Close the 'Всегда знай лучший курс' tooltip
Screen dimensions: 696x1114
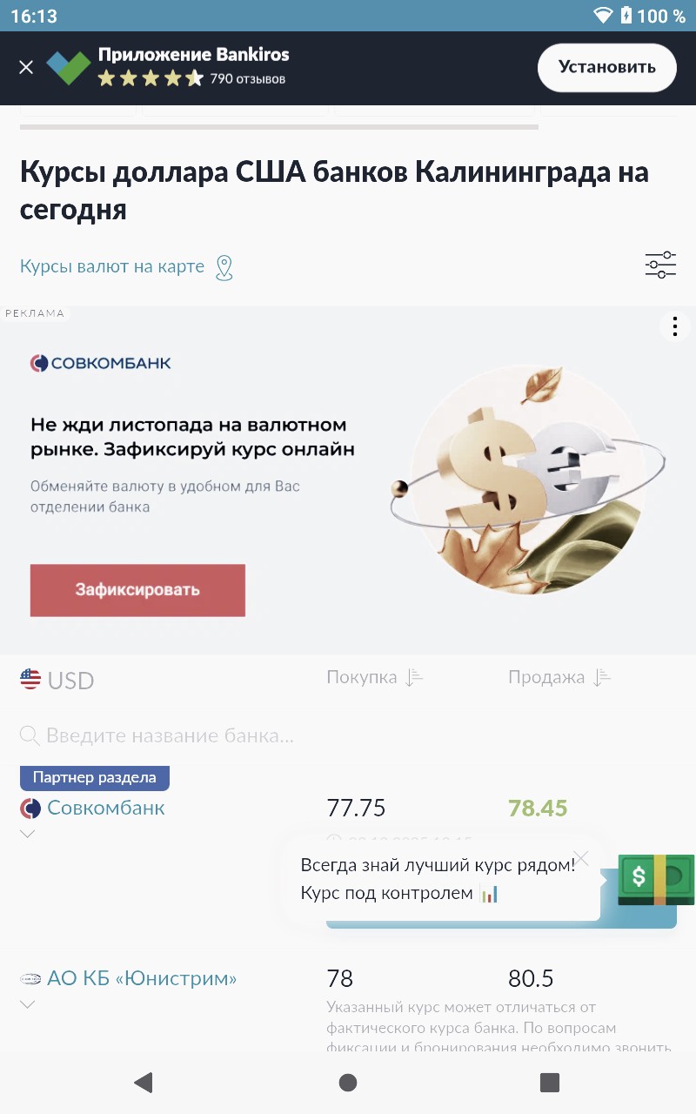(581, 859)
